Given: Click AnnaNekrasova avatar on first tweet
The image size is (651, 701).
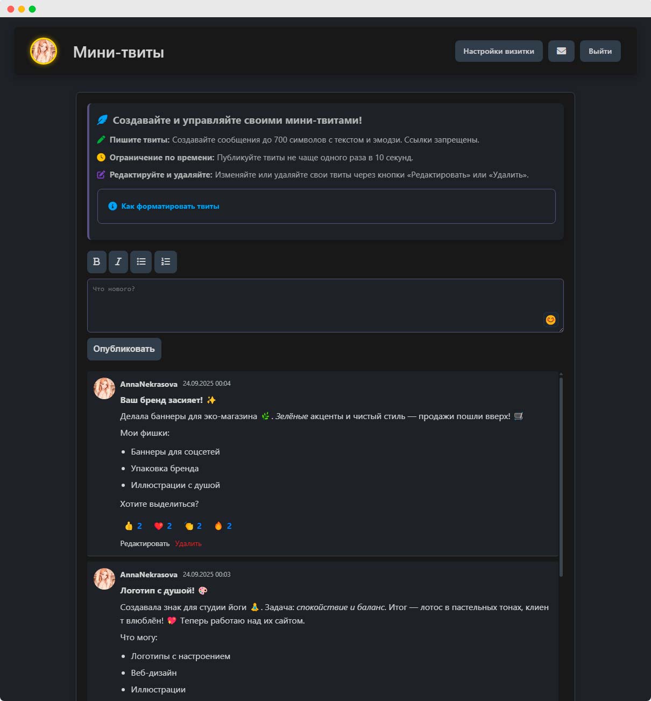Looking at the screenshot, I should pos(104,388).
